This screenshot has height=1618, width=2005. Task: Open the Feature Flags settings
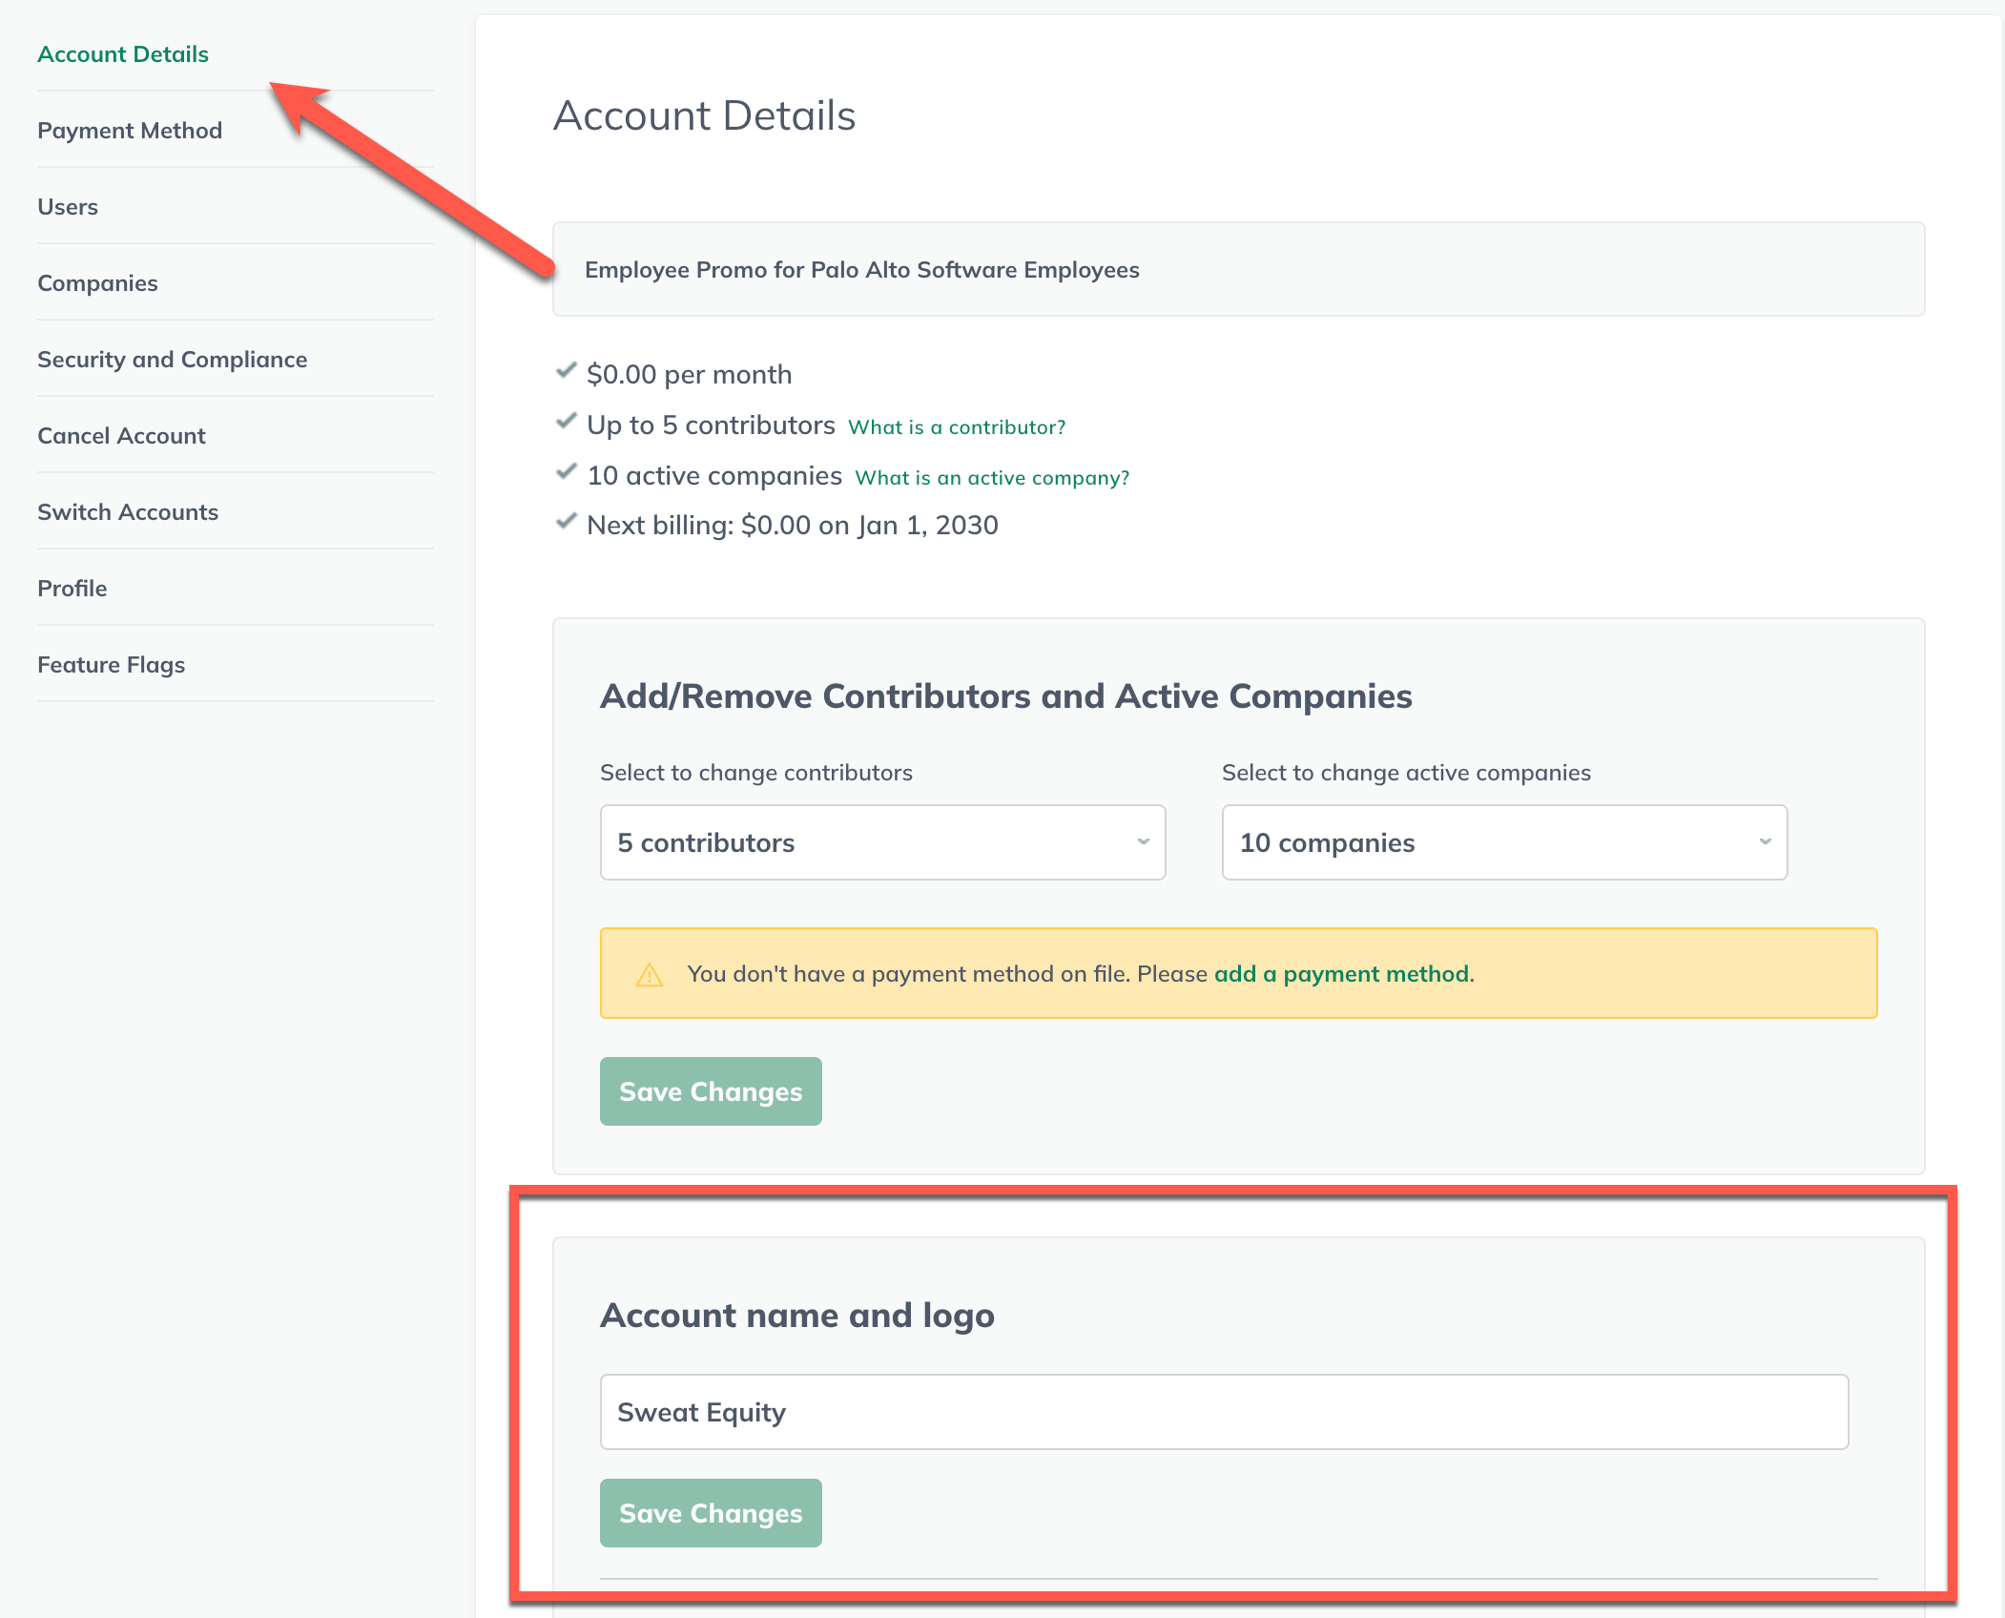coord(111,664)
